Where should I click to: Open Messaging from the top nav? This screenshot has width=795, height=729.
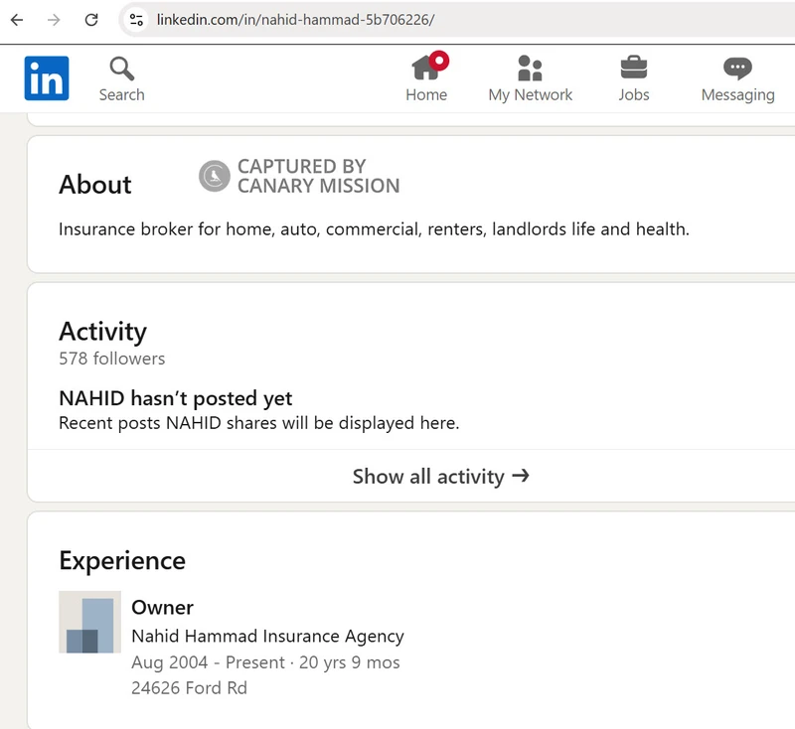(737, 79)
